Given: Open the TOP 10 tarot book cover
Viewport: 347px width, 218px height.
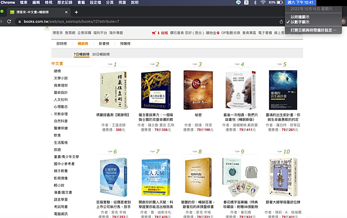Looking at the screenshot, I should click(x=283, y=177).
